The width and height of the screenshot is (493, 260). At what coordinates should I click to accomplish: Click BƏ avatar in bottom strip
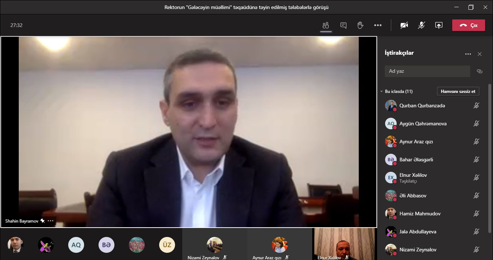click(x=106, y=245)
